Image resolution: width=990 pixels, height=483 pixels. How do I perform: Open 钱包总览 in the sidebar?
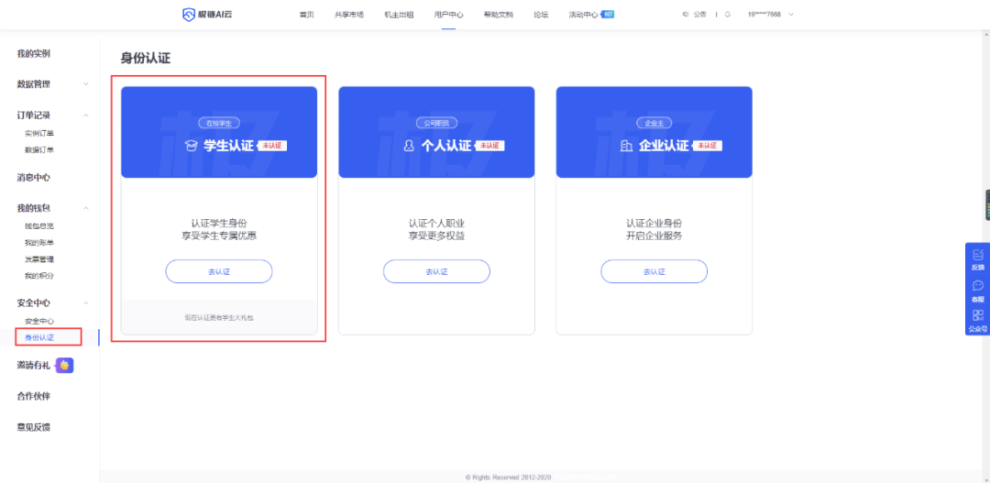pos(39,225)
